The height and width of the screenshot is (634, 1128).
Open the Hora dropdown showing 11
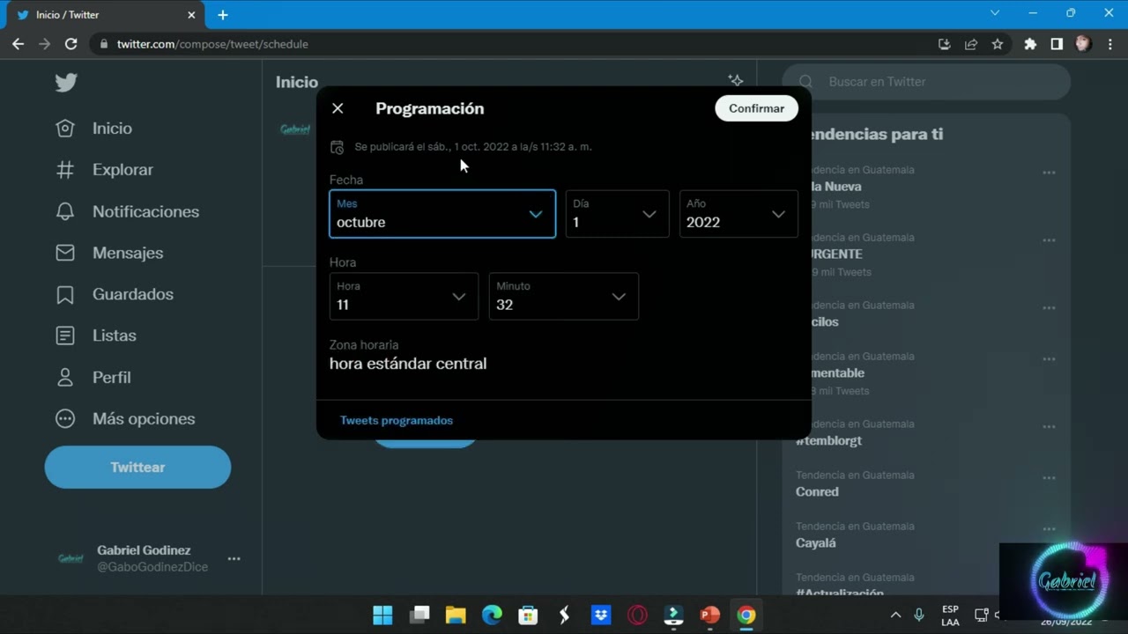tap(404, 297)
